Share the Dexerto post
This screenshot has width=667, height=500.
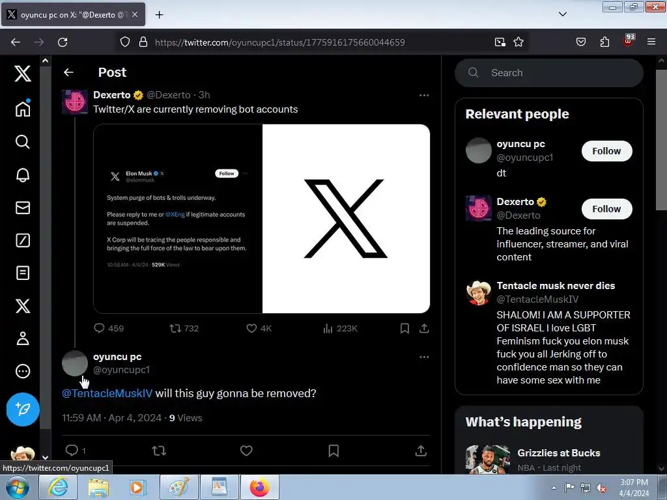click(424, 328)
